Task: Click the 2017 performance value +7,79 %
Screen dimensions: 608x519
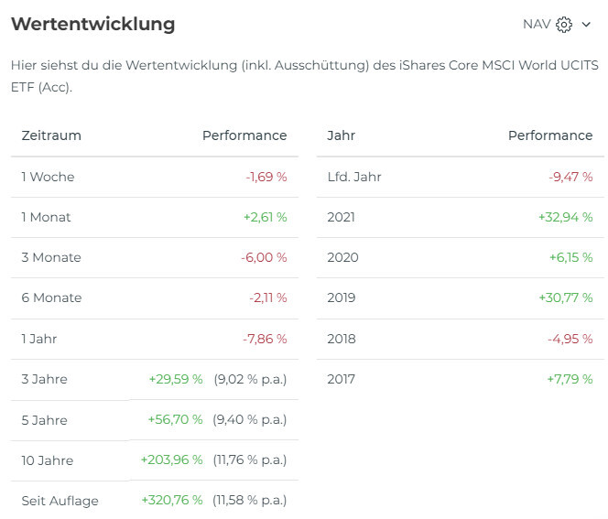Action: 570,379
